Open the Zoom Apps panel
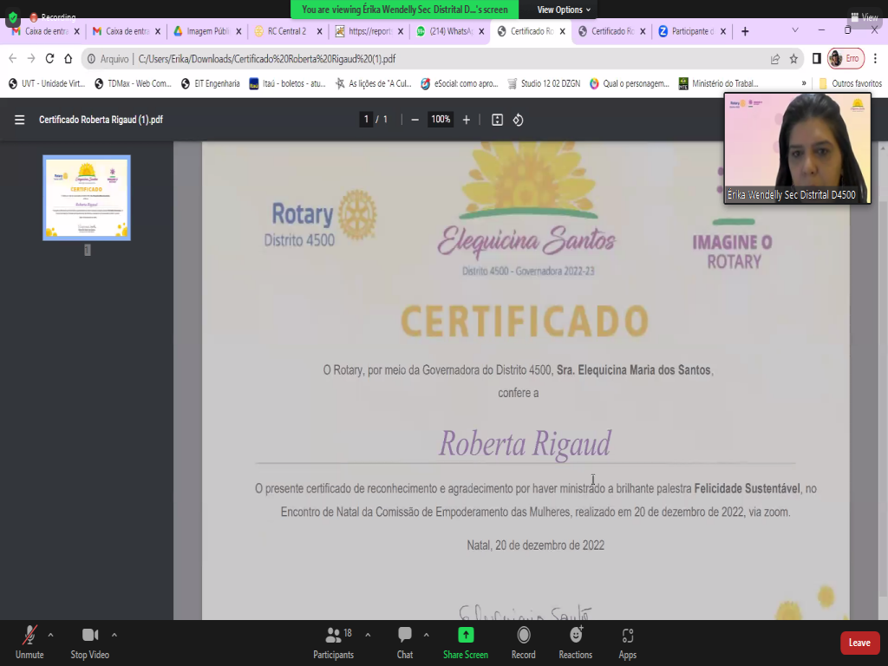Screen dimensions: 888x666 627,643
